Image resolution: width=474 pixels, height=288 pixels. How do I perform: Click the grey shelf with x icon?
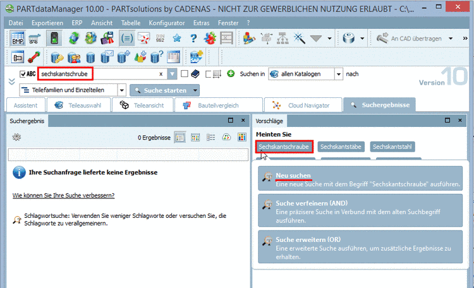[227, 39]
